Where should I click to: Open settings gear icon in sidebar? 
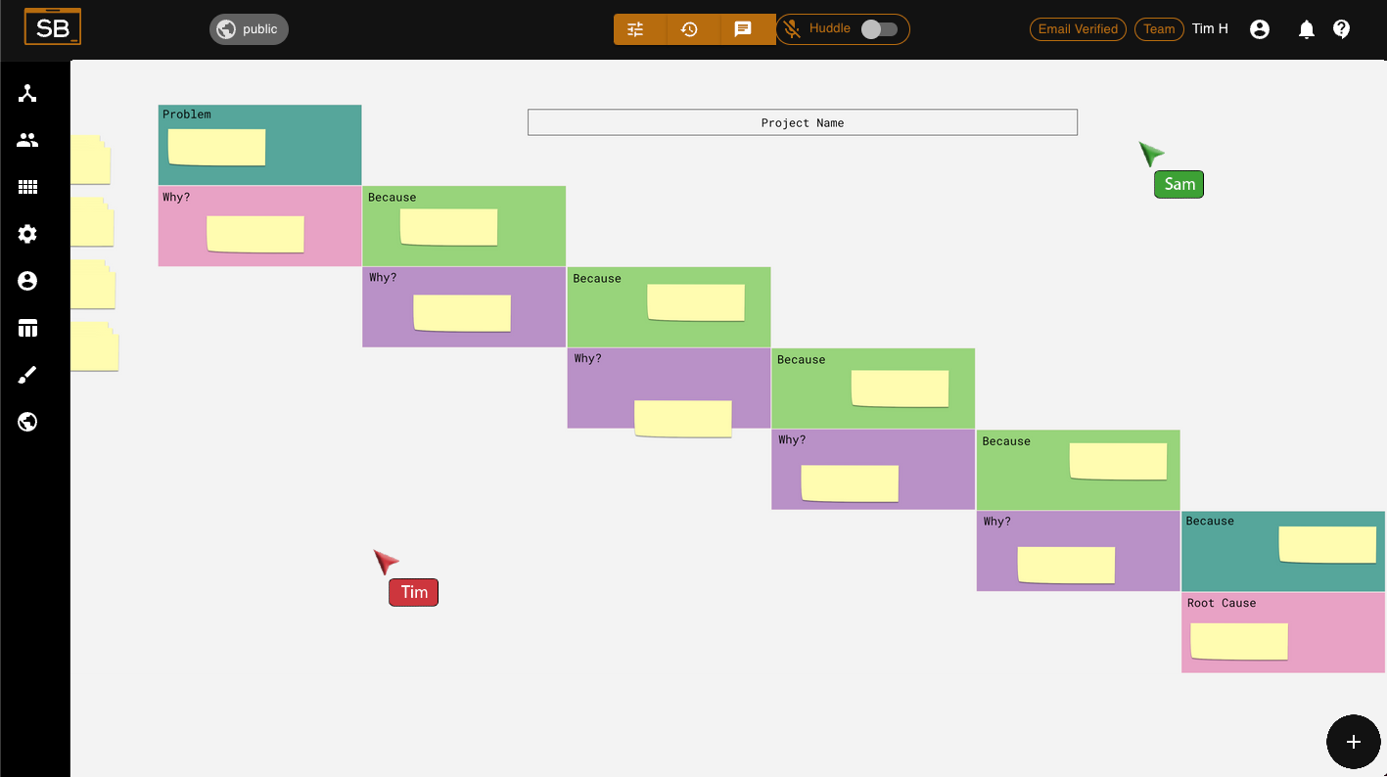click(27, 234)
